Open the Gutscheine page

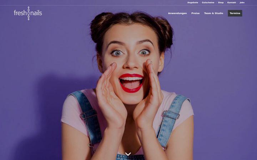click(x=208, y=2)
